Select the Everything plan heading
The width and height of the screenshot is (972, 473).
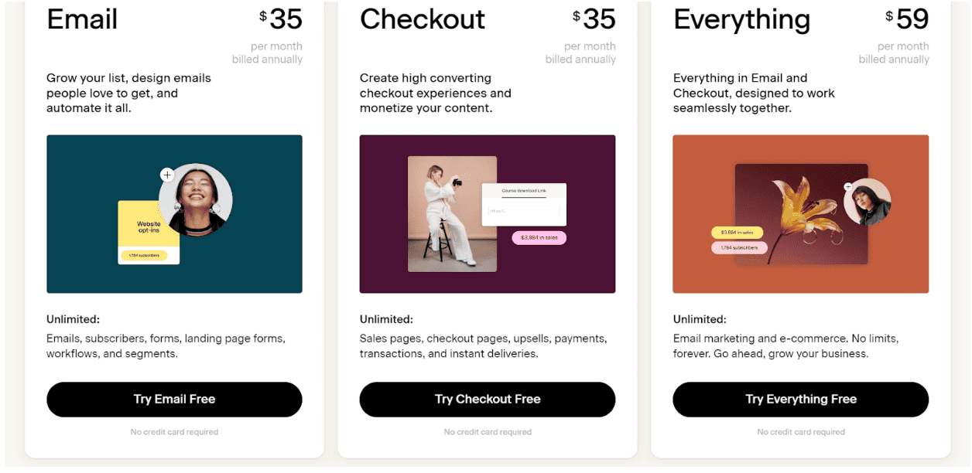coord(741,21)
